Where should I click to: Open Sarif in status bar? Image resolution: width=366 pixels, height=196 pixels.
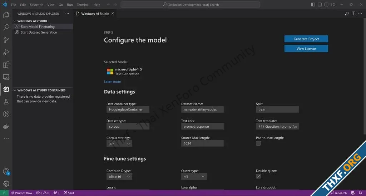[x=69, y=193]
